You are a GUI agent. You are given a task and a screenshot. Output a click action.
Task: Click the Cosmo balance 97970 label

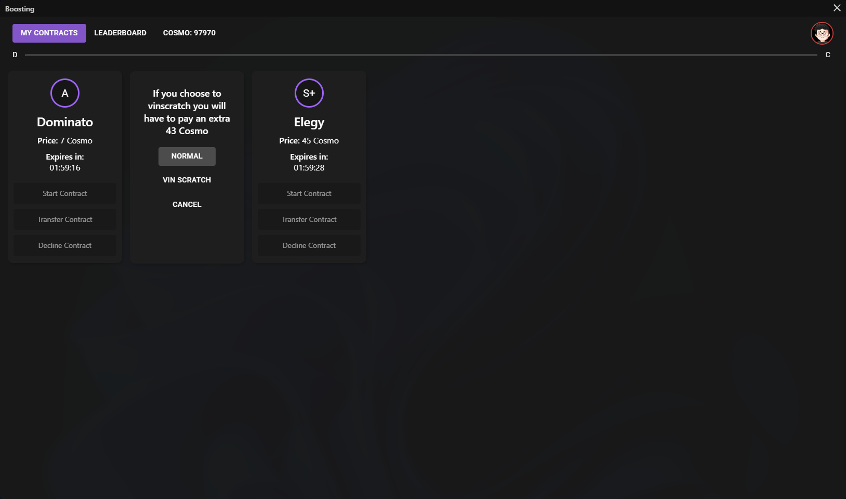189,33
